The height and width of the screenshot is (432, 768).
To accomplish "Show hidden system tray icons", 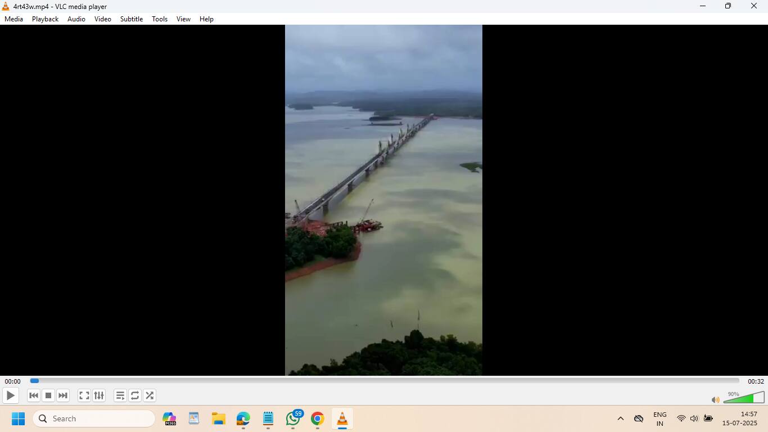I will point(621,418).
